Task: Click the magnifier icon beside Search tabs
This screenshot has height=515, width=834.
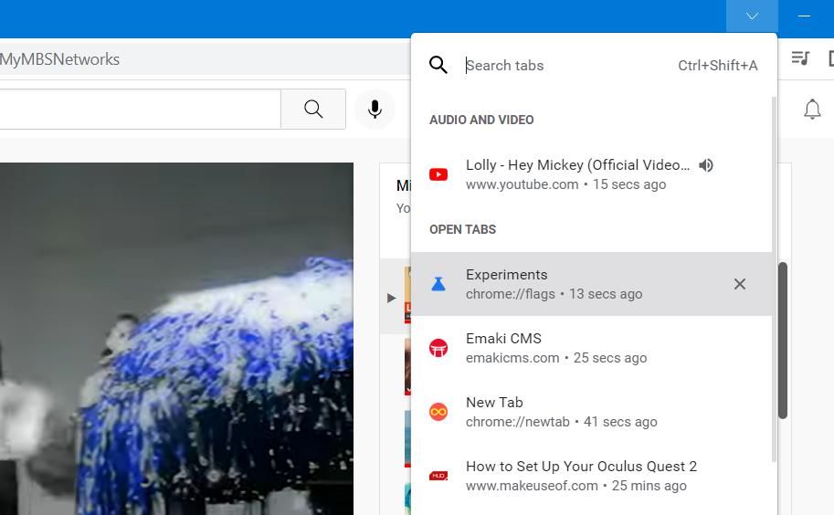Action: (438, 65)
